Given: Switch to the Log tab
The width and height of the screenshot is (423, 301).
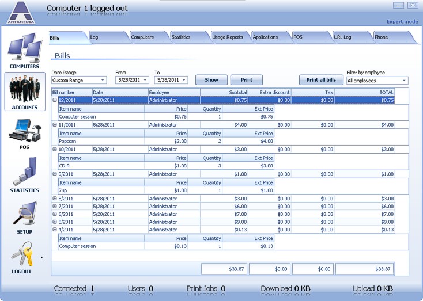Looking at the screenshot, I should [108, 37].
